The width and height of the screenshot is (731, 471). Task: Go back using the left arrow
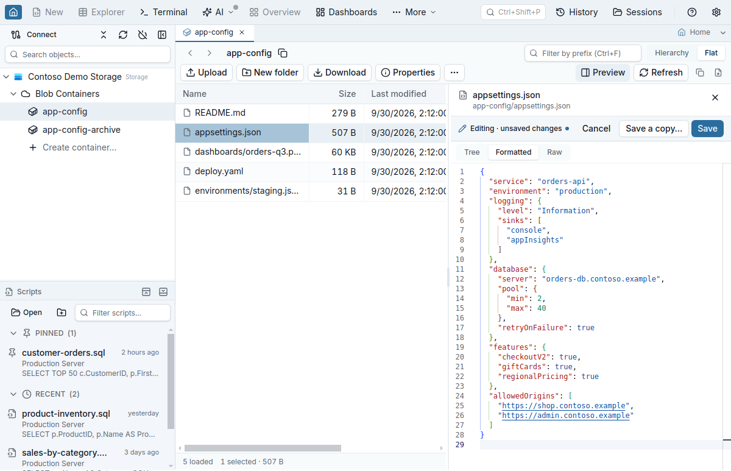click(191, 53)
